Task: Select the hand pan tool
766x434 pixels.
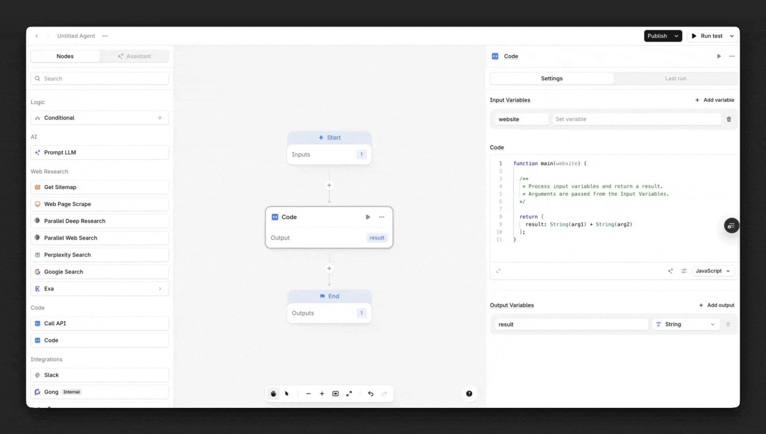Action: 274,394
